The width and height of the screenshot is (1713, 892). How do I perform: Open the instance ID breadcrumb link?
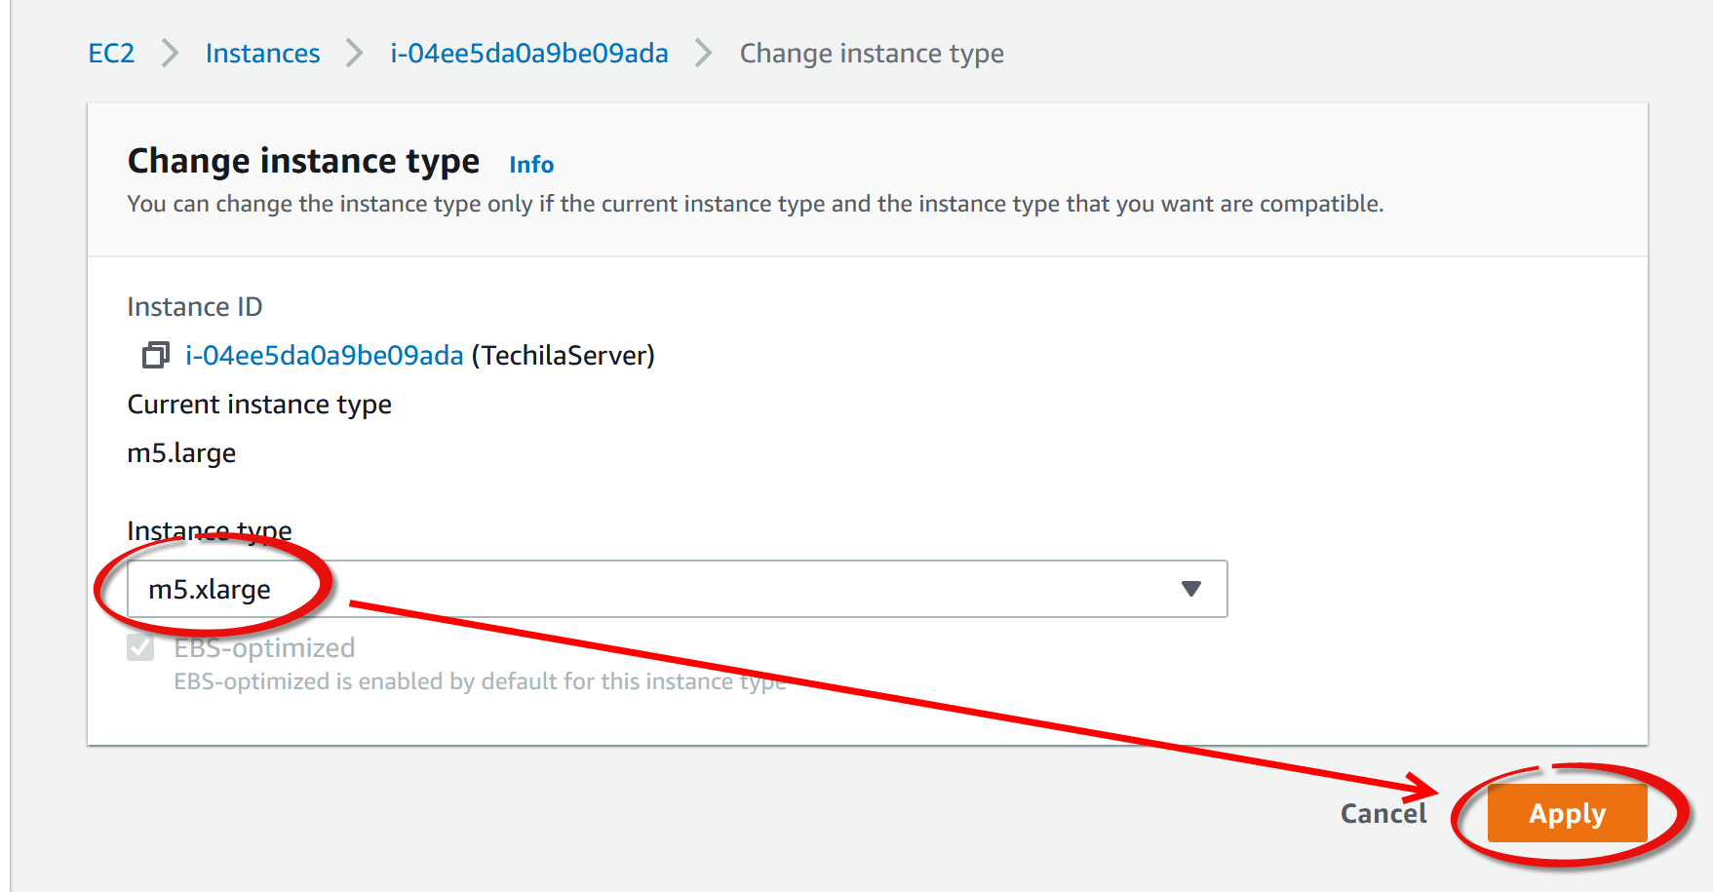click(529, 54)
